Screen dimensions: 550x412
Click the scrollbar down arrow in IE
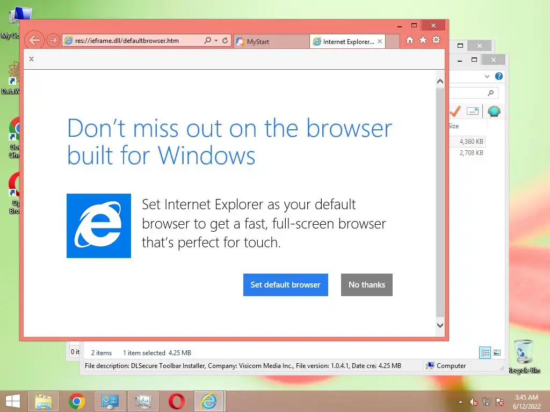(x=440, y=325)
